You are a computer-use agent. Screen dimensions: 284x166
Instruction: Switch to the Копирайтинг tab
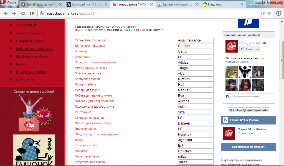[x=87, y=4]
